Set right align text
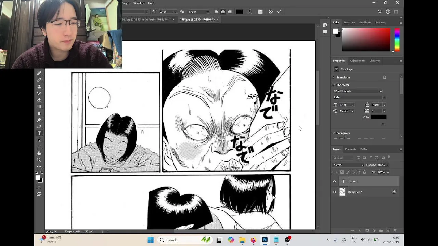This screenshot has height=246, width=438. [230, 12]
